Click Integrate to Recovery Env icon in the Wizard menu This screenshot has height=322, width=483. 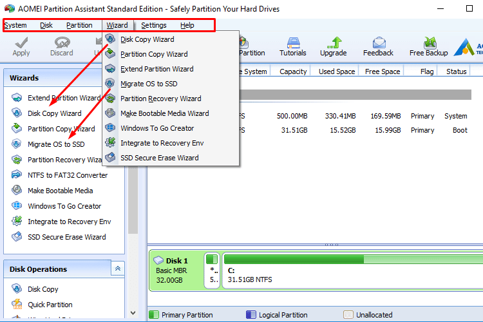[110, 143]
